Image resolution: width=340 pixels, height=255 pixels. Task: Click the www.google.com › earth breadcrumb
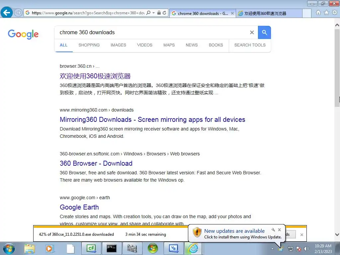pos(85,198)
